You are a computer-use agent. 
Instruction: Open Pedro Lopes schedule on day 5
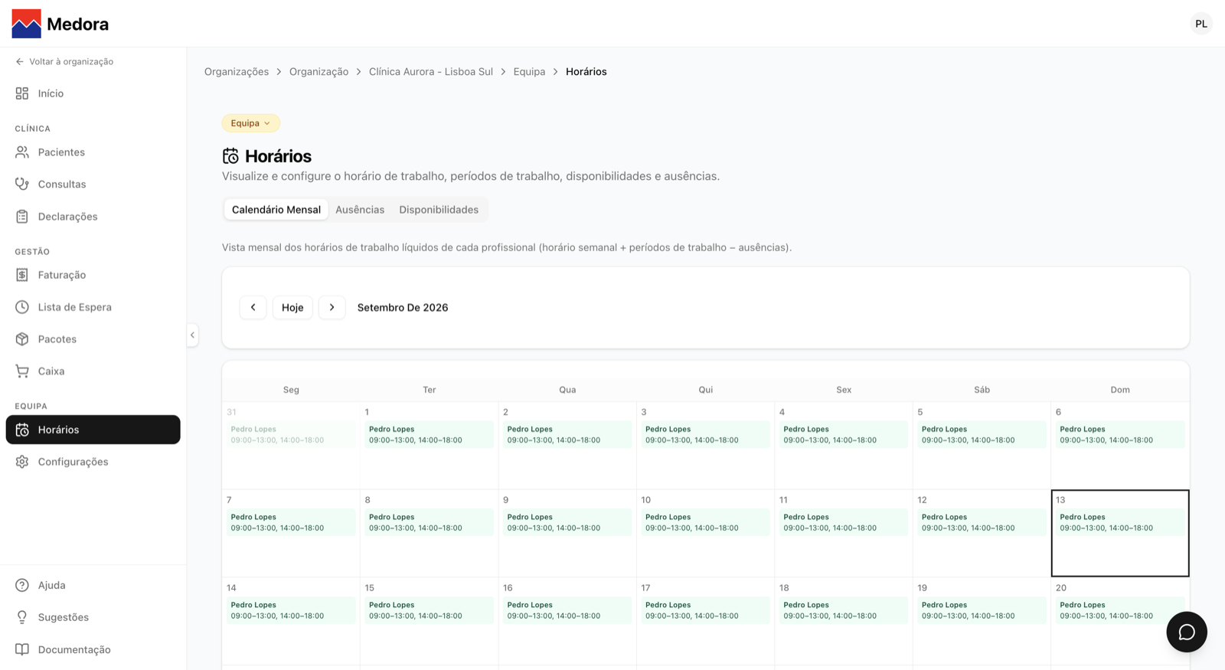click(x=982, y=434)
